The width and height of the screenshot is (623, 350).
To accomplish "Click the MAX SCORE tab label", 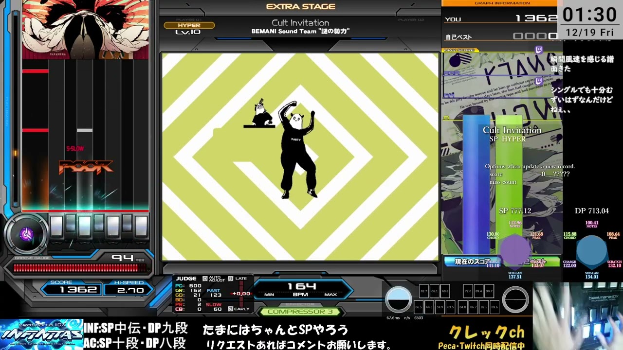I will click(459, 50).
